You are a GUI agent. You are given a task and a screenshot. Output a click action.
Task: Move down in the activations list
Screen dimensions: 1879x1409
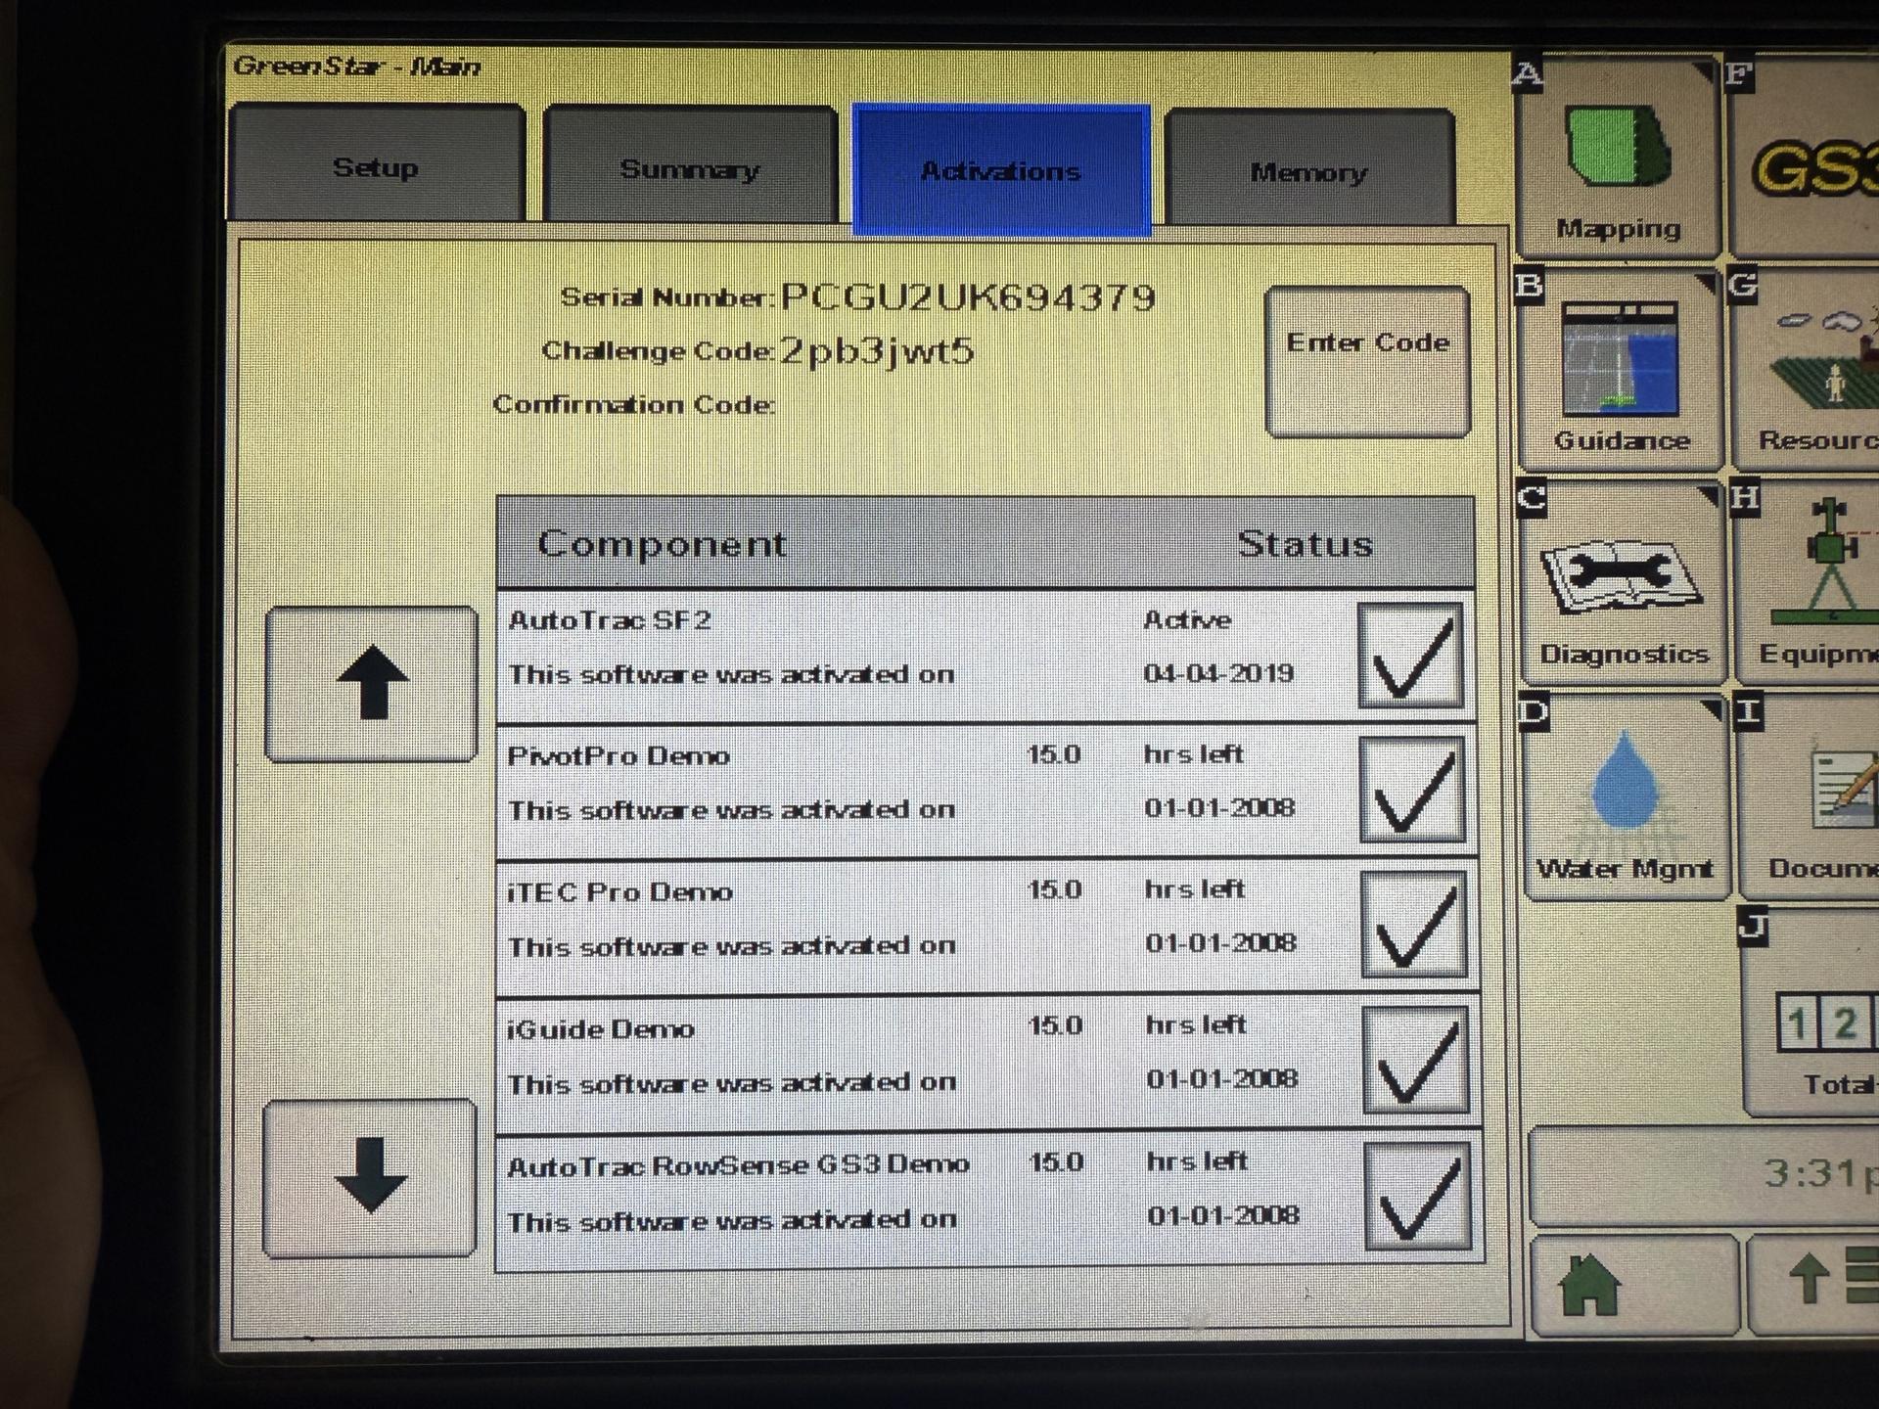click(370, 1178)
